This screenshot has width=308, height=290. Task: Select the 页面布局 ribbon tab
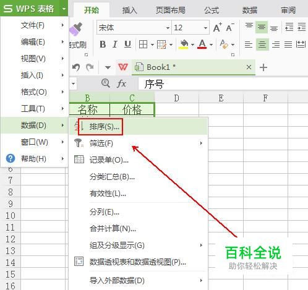(x=170, y=10)
